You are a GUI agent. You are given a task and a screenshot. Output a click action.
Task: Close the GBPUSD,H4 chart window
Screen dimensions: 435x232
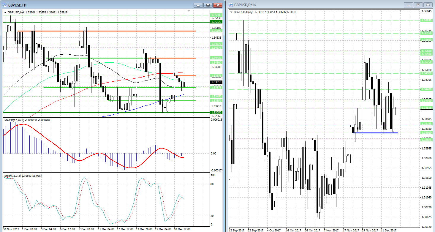(218, 5)
